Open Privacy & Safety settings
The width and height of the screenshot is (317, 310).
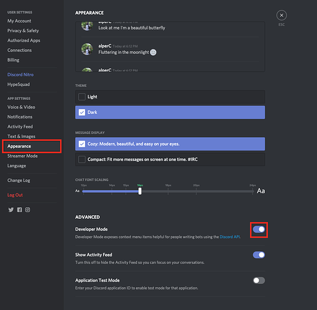23,31
